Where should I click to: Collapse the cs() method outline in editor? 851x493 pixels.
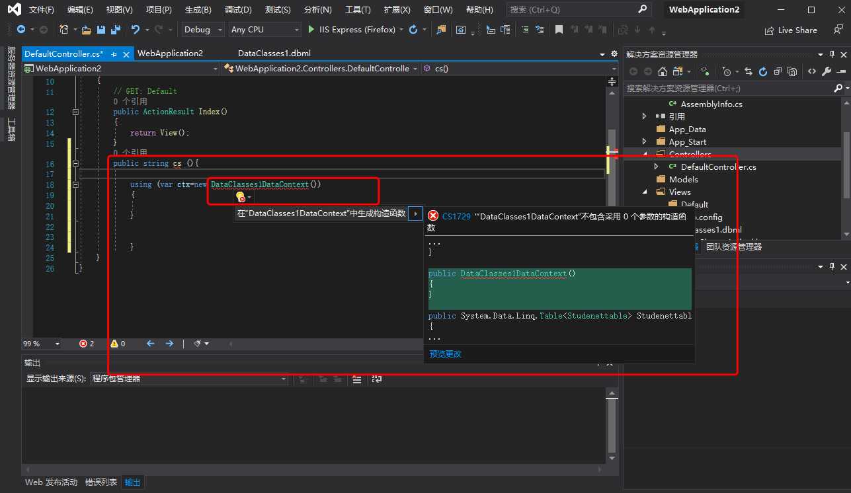(75, 163)
